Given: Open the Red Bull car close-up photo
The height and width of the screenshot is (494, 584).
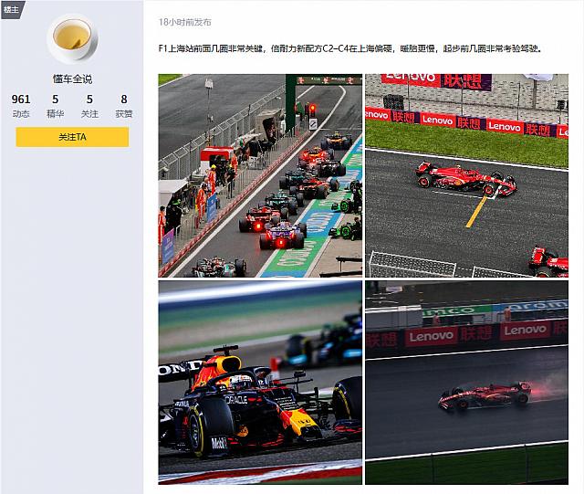Looking at the screenshot, I should coord(260,382).
